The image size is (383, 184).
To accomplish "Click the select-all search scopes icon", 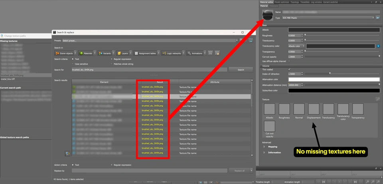I will [x=210, y=53].
